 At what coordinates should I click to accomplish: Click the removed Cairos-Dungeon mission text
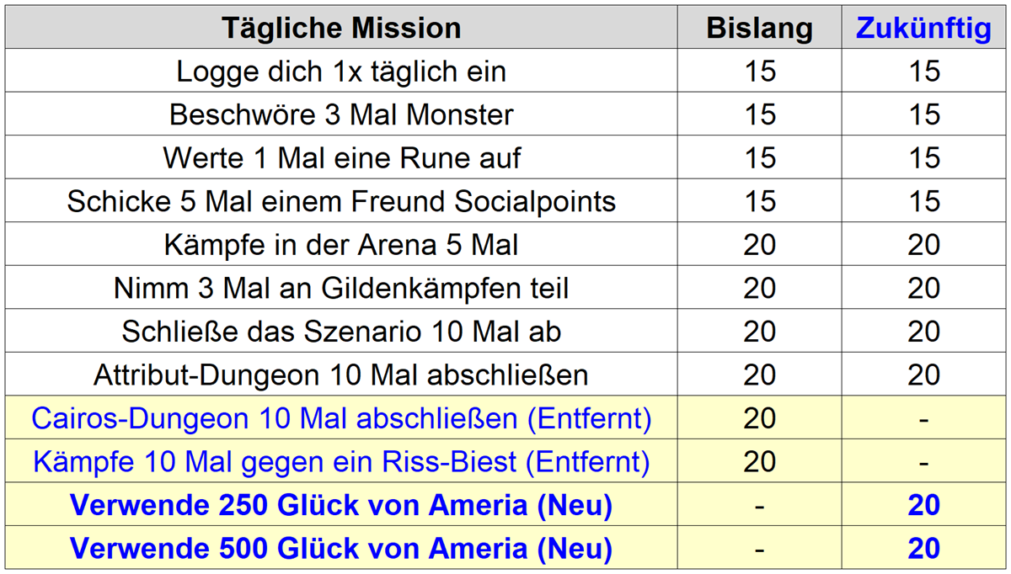coord(341,419)
